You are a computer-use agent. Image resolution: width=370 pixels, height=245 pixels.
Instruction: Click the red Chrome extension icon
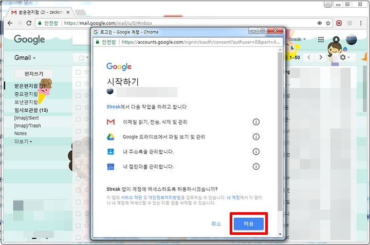coord(339,23)
